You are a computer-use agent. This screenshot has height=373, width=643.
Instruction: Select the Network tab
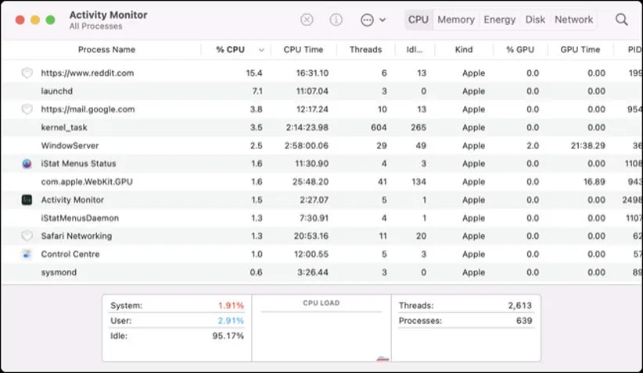573,20
